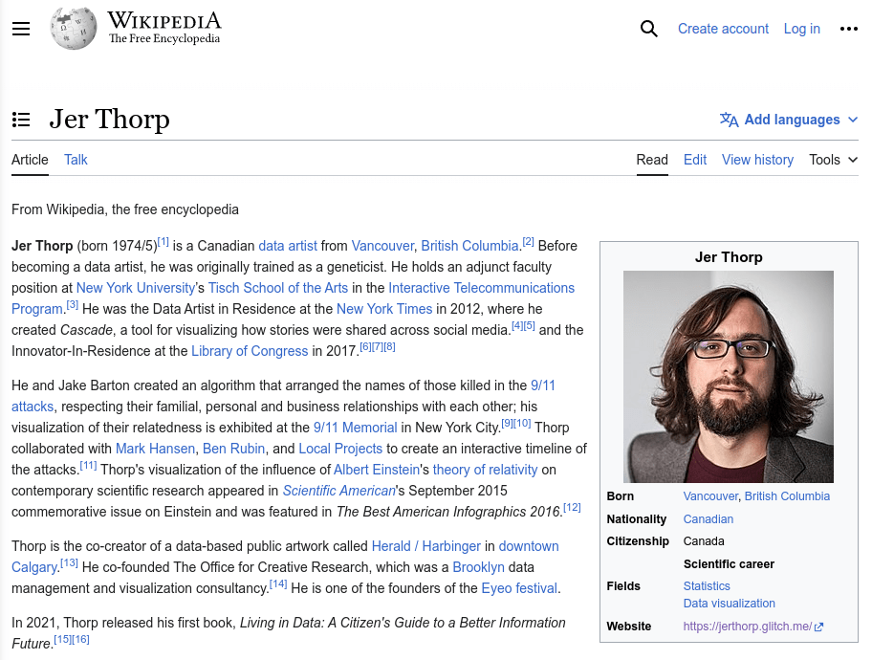Image resolution: width=872 pixels, height=660 pixels.
Task: Follow Tisch School of the Arts link
Action: (278, 288)
